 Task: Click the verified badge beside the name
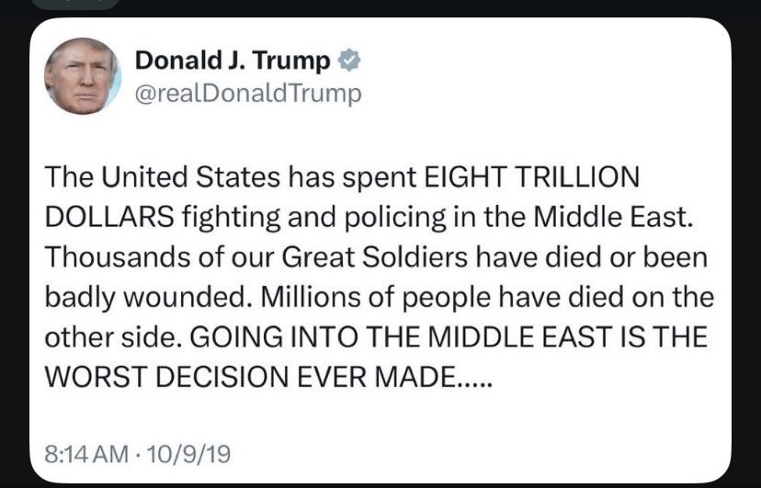349,62
